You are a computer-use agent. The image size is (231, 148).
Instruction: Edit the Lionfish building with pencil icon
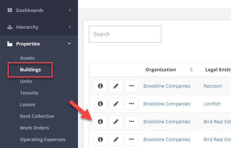click(116, 104)
